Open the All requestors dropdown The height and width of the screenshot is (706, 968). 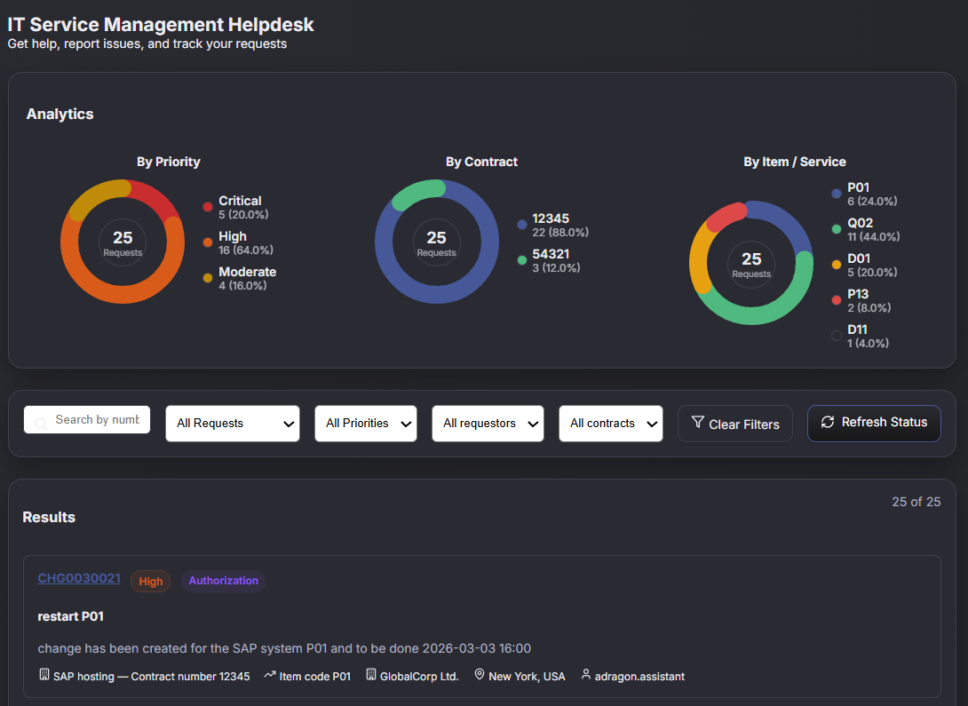(x=488, y=424)
